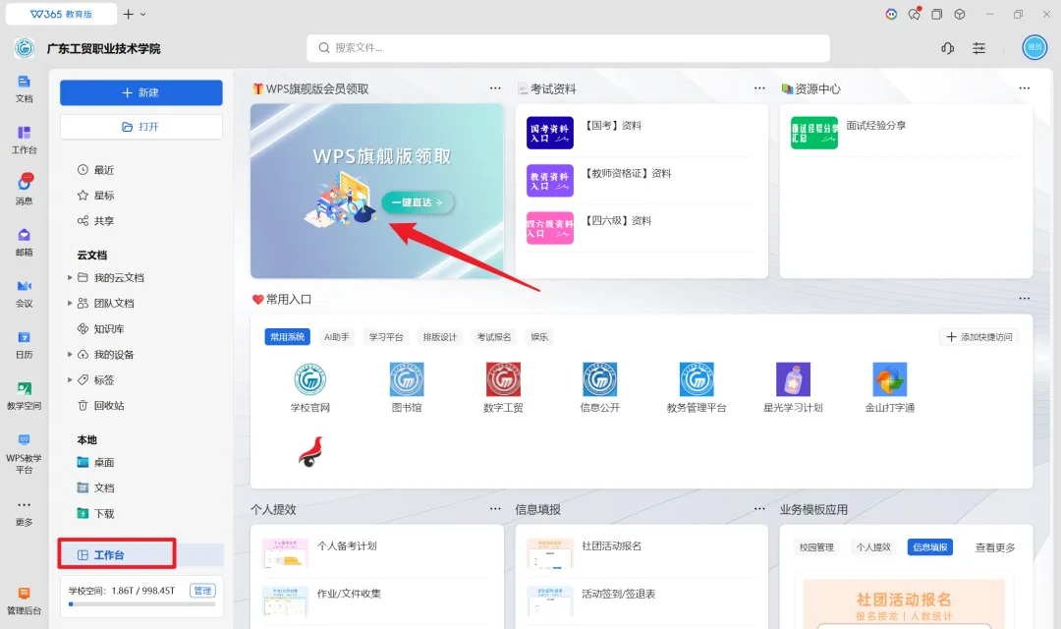Switch to the AI助手 tab
1061x629 pixels.
point(336,337)
